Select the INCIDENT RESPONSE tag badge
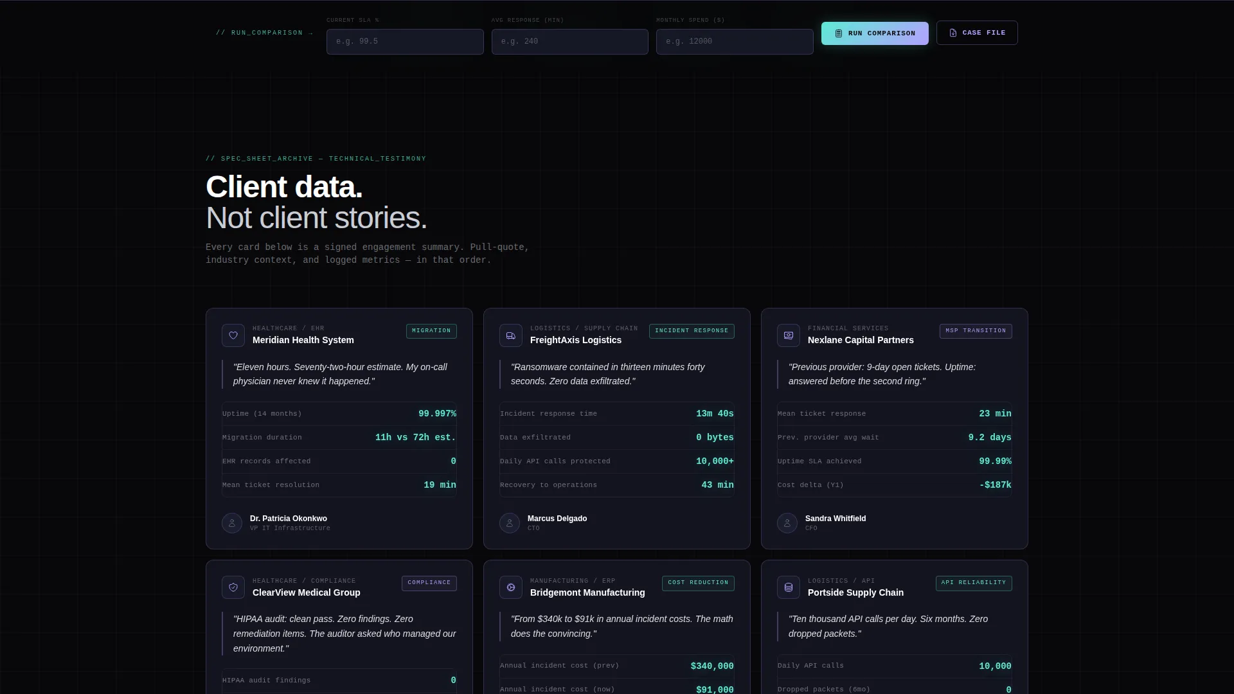This screenshot has width=1234, height=694. [692, 331]
